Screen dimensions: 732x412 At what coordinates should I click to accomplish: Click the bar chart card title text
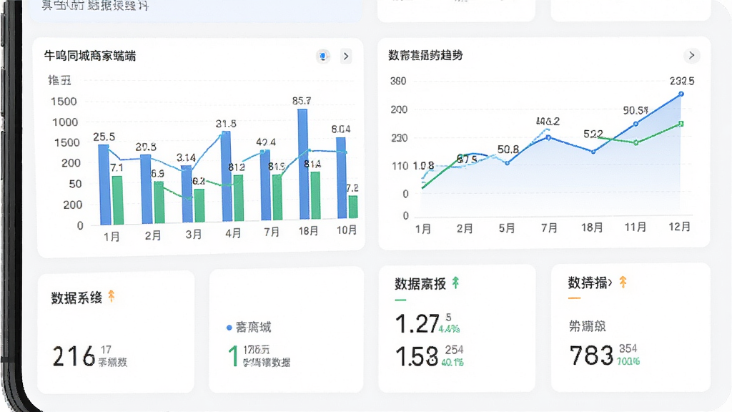click(x=89, y=56)
